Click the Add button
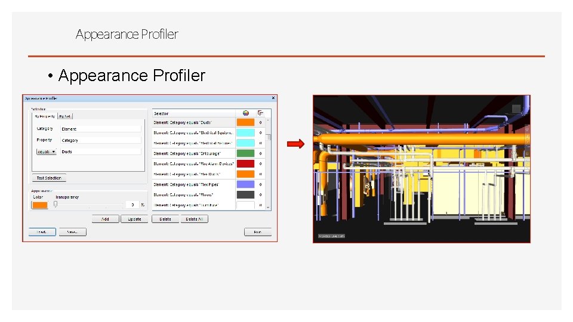This screenshot has width=573, height=322. pyautogui.click(x=105, y=219)
